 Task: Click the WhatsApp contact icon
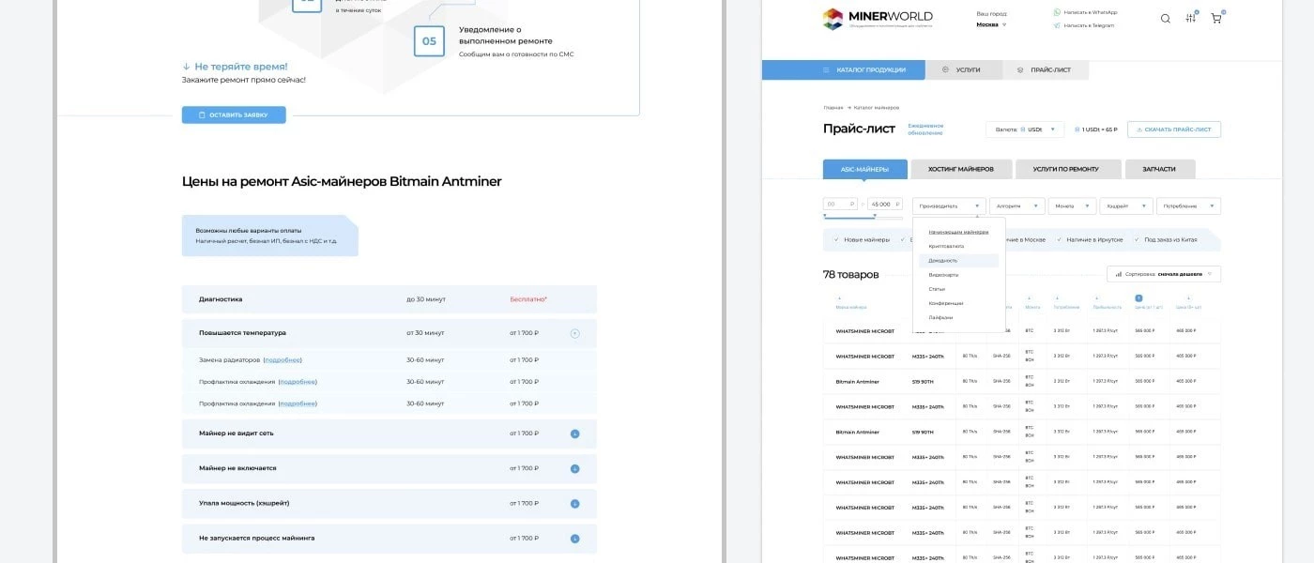click(1057, 12)
